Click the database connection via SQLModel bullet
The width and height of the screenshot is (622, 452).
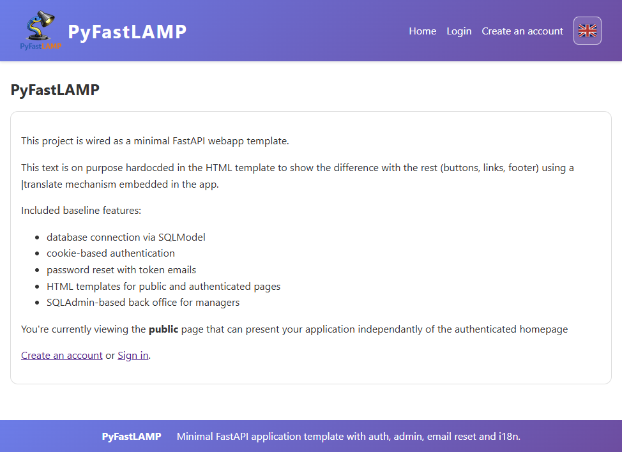(x=126, y=237)
